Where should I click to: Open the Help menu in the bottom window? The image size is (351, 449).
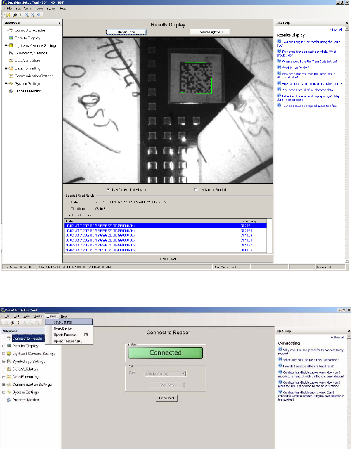coord(64,316)
